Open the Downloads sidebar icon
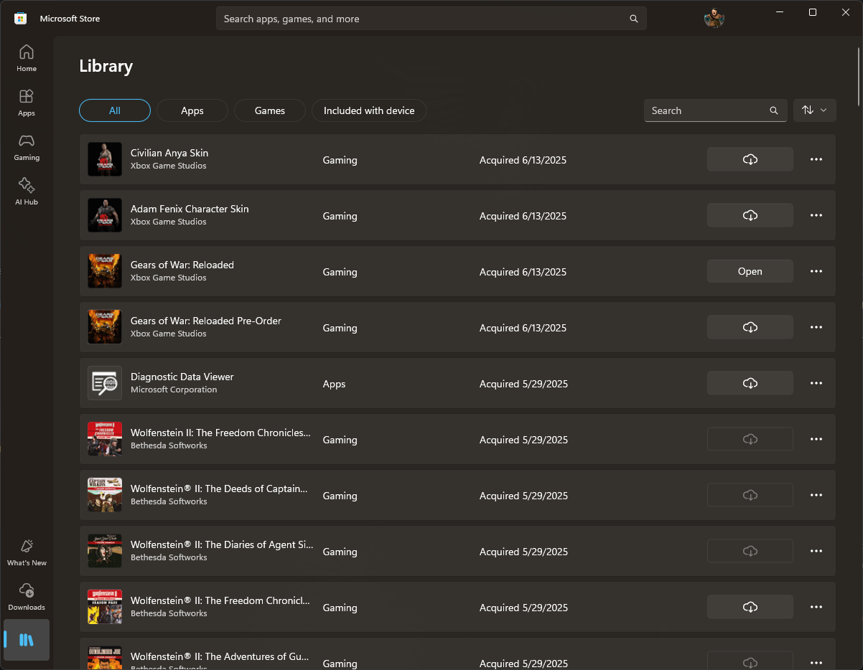The width and height of the screenshot is (863, 670). click(27, 597)
